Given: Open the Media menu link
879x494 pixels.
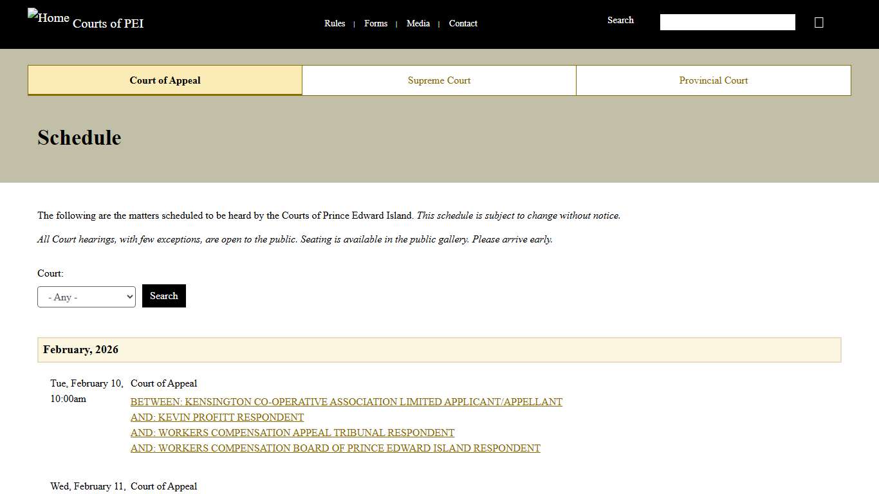Looking at the screenshot, I should point(418,23).
